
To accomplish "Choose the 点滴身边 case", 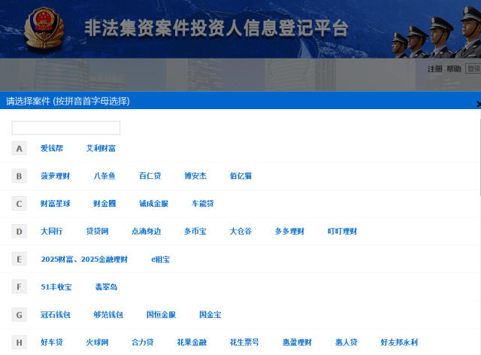I will (147, 231).
